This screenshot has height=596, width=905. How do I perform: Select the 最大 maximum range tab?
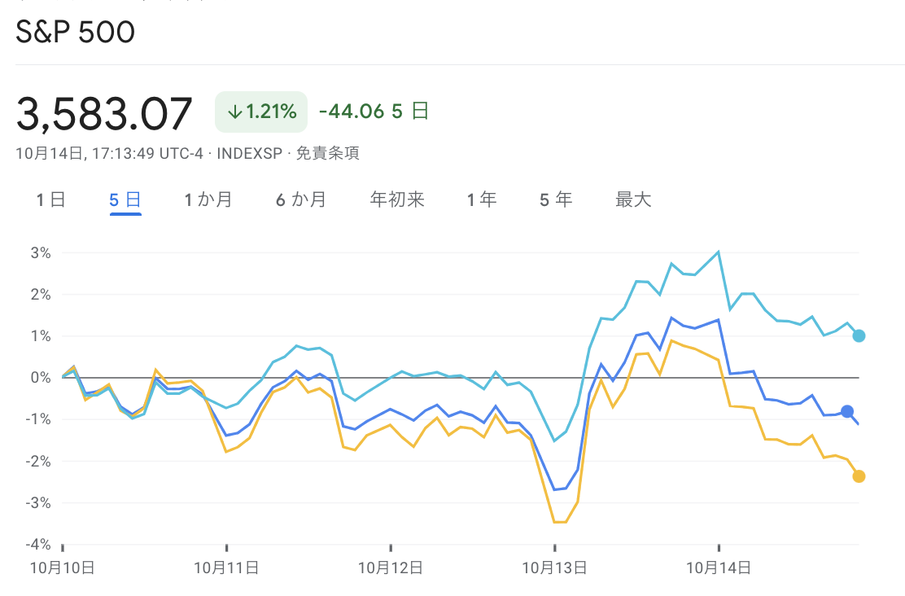pyautogui.click(x=633, y=199)
